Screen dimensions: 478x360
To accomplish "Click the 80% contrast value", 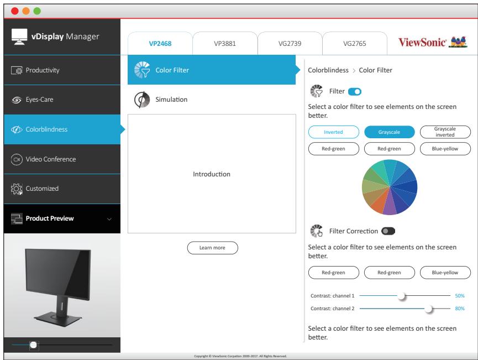I will [459, 309].
